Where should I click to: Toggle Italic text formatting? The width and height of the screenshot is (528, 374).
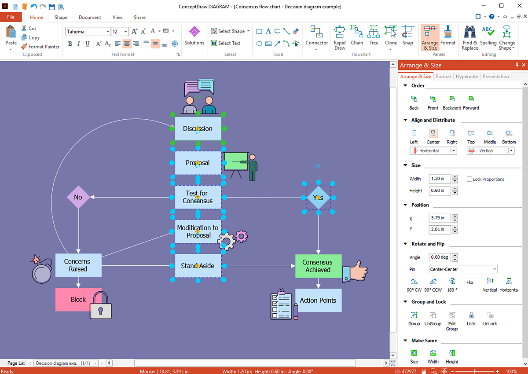pos(79,44)
